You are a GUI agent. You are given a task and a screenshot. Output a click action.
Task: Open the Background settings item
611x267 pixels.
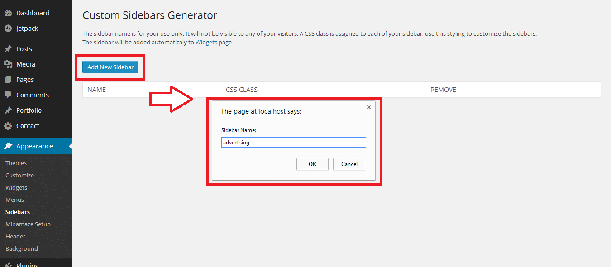tap(21, 248)
